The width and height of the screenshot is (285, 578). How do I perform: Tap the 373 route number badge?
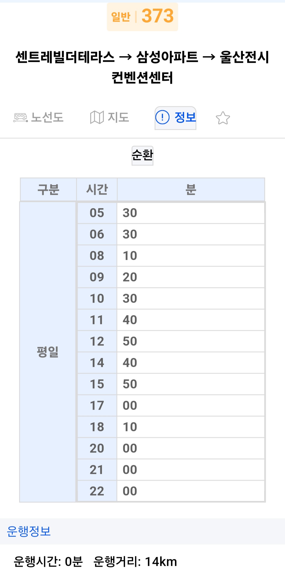click(158, 16)
